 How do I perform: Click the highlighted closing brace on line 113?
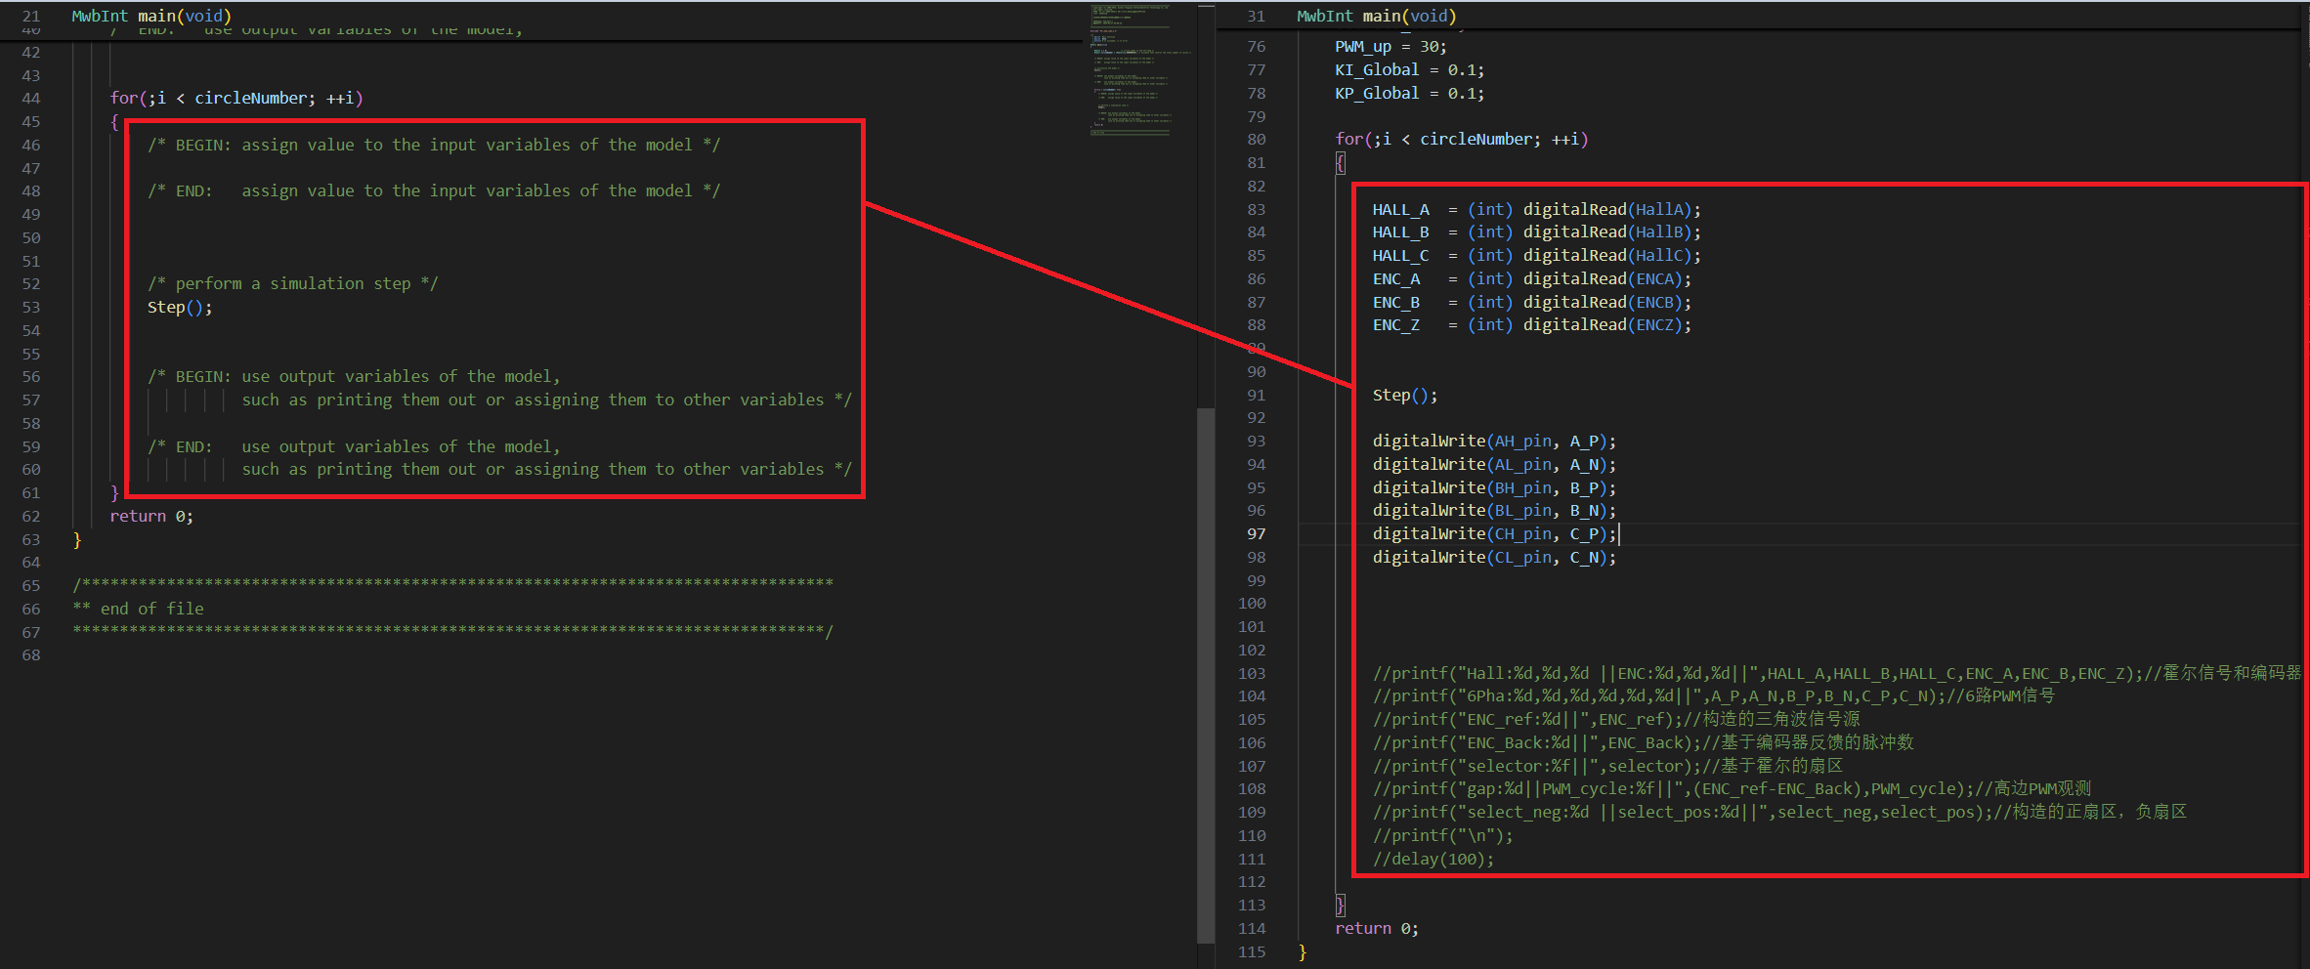click(1340, 905)
